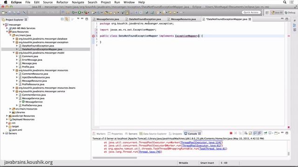The image size is (298, 167).
Task: Toggle Scroll Lock in Console
Action: pos(251,133)
